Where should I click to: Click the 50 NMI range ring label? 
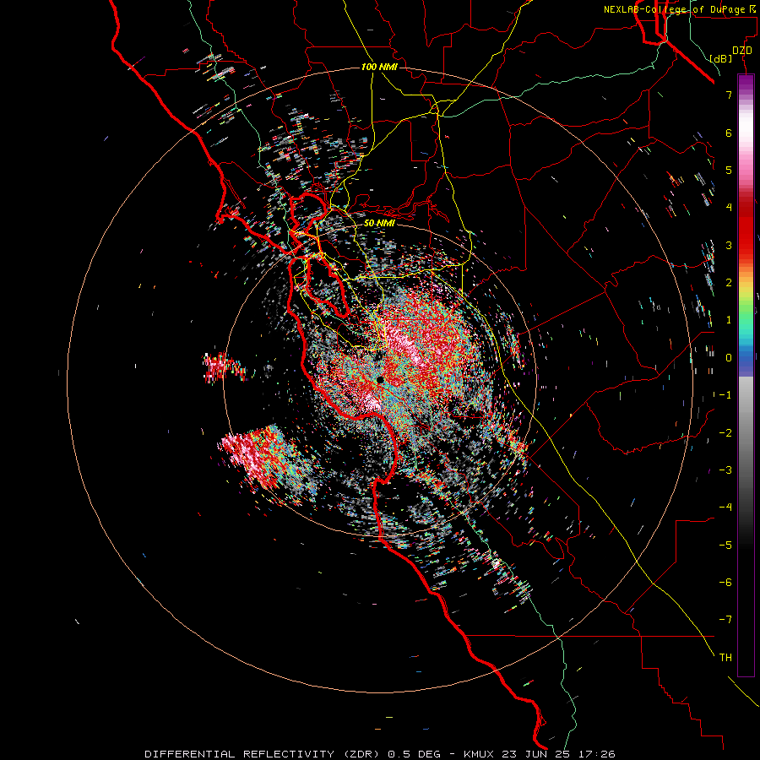pyautogui.click(x=379, y=223)
